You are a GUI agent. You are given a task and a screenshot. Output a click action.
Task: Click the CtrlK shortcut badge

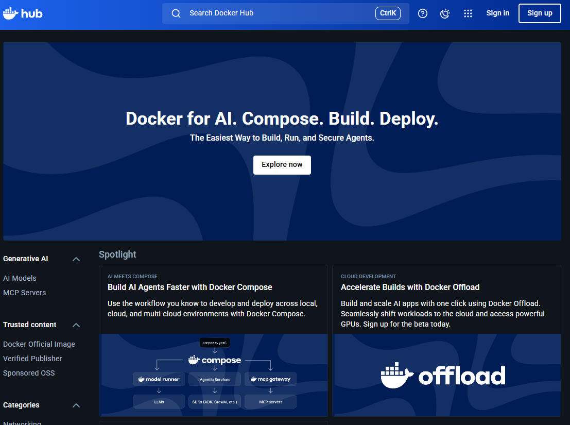tap(388, 13)
